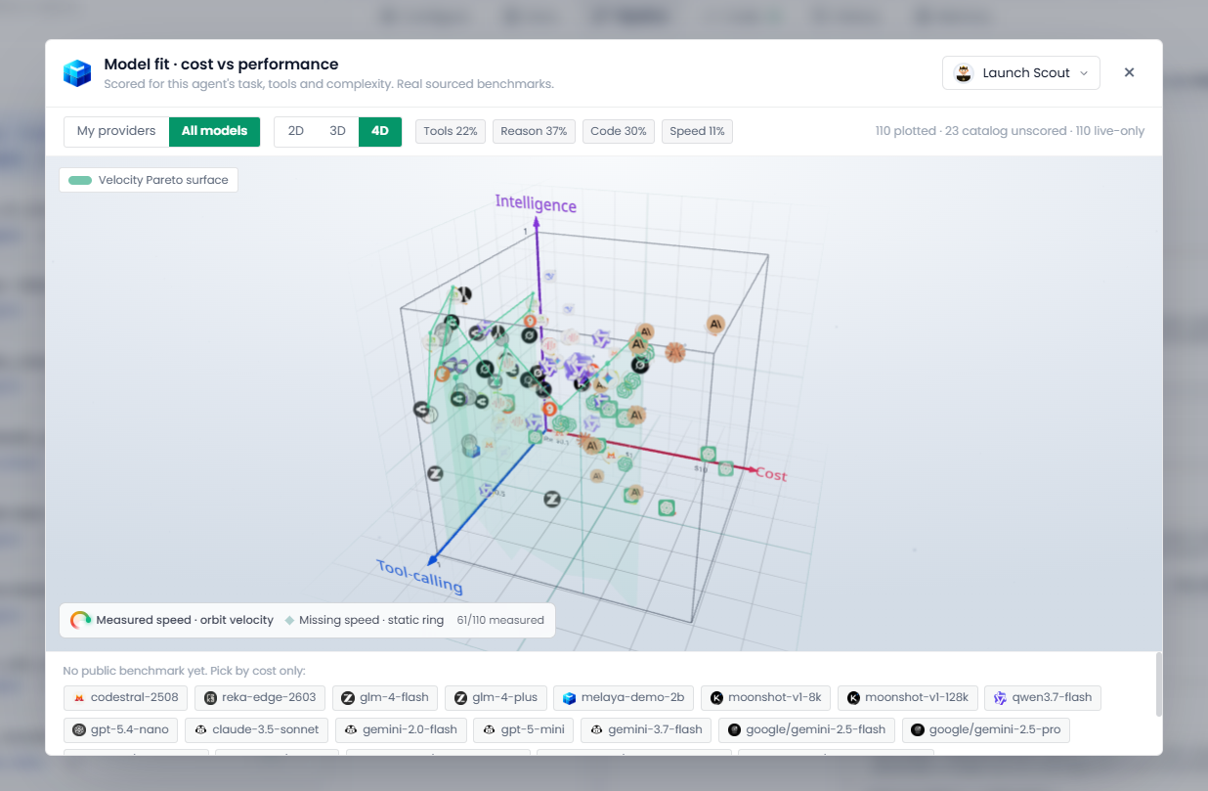Open the Launch Scout agent dropdown

1021,73
